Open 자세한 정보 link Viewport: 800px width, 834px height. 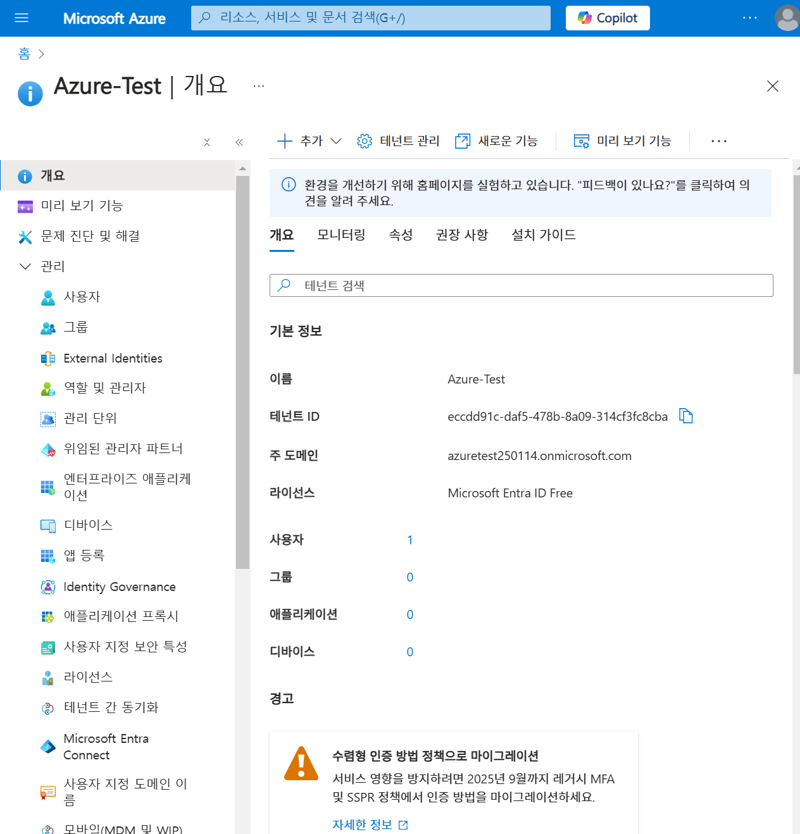pyautogui.click(x=370, y=825)
